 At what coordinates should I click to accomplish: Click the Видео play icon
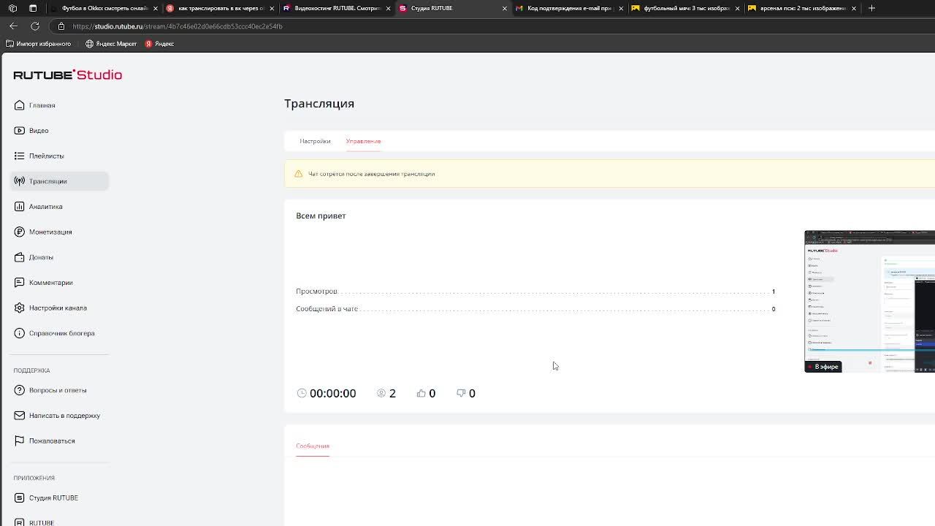click(20, 131)
